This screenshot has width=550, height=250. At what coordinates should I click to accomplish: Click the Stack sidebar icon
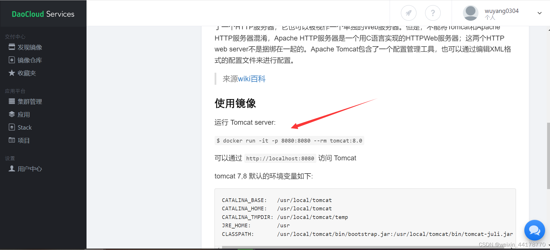12,127
